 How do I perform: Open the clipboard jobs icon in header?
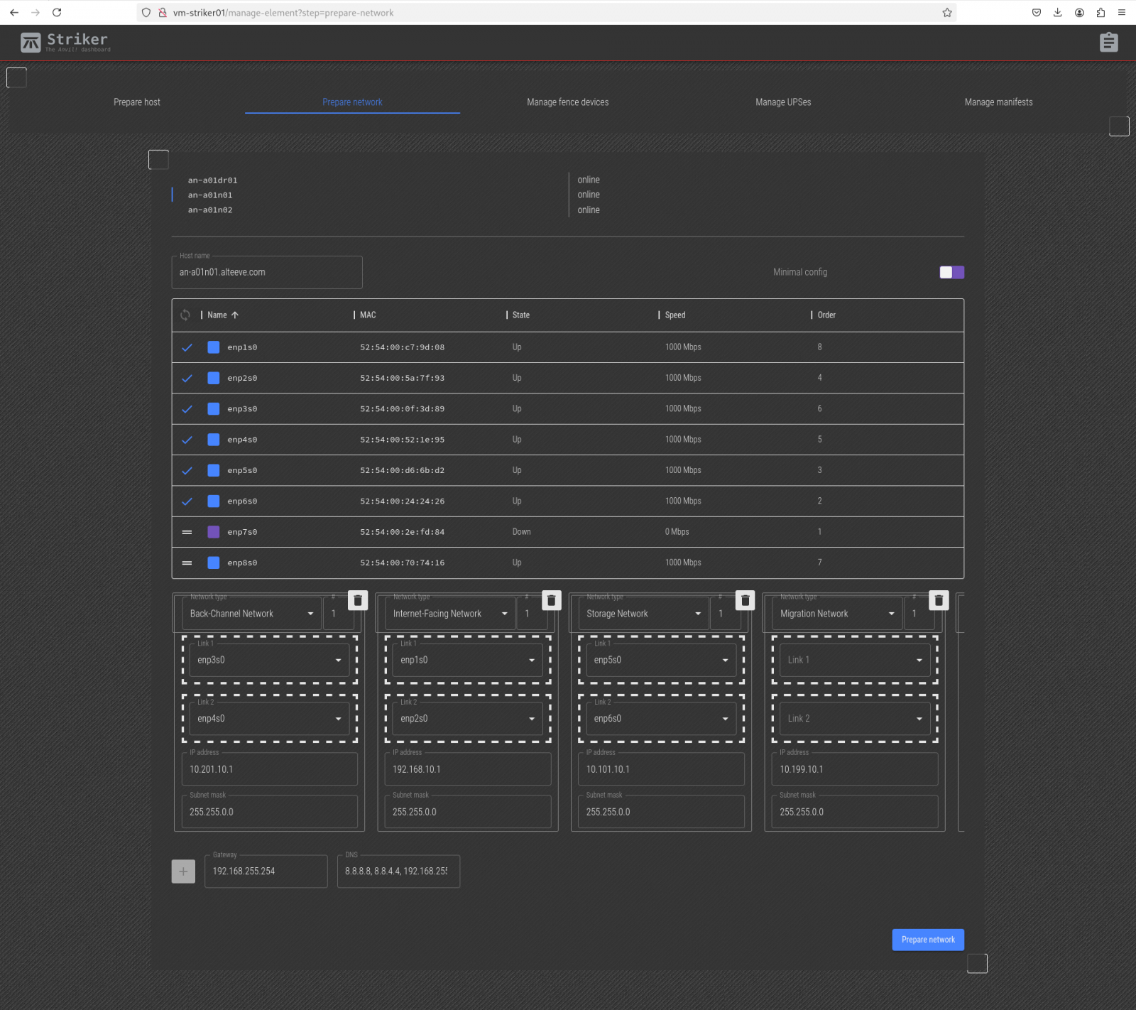click(x=1108, y=43)
